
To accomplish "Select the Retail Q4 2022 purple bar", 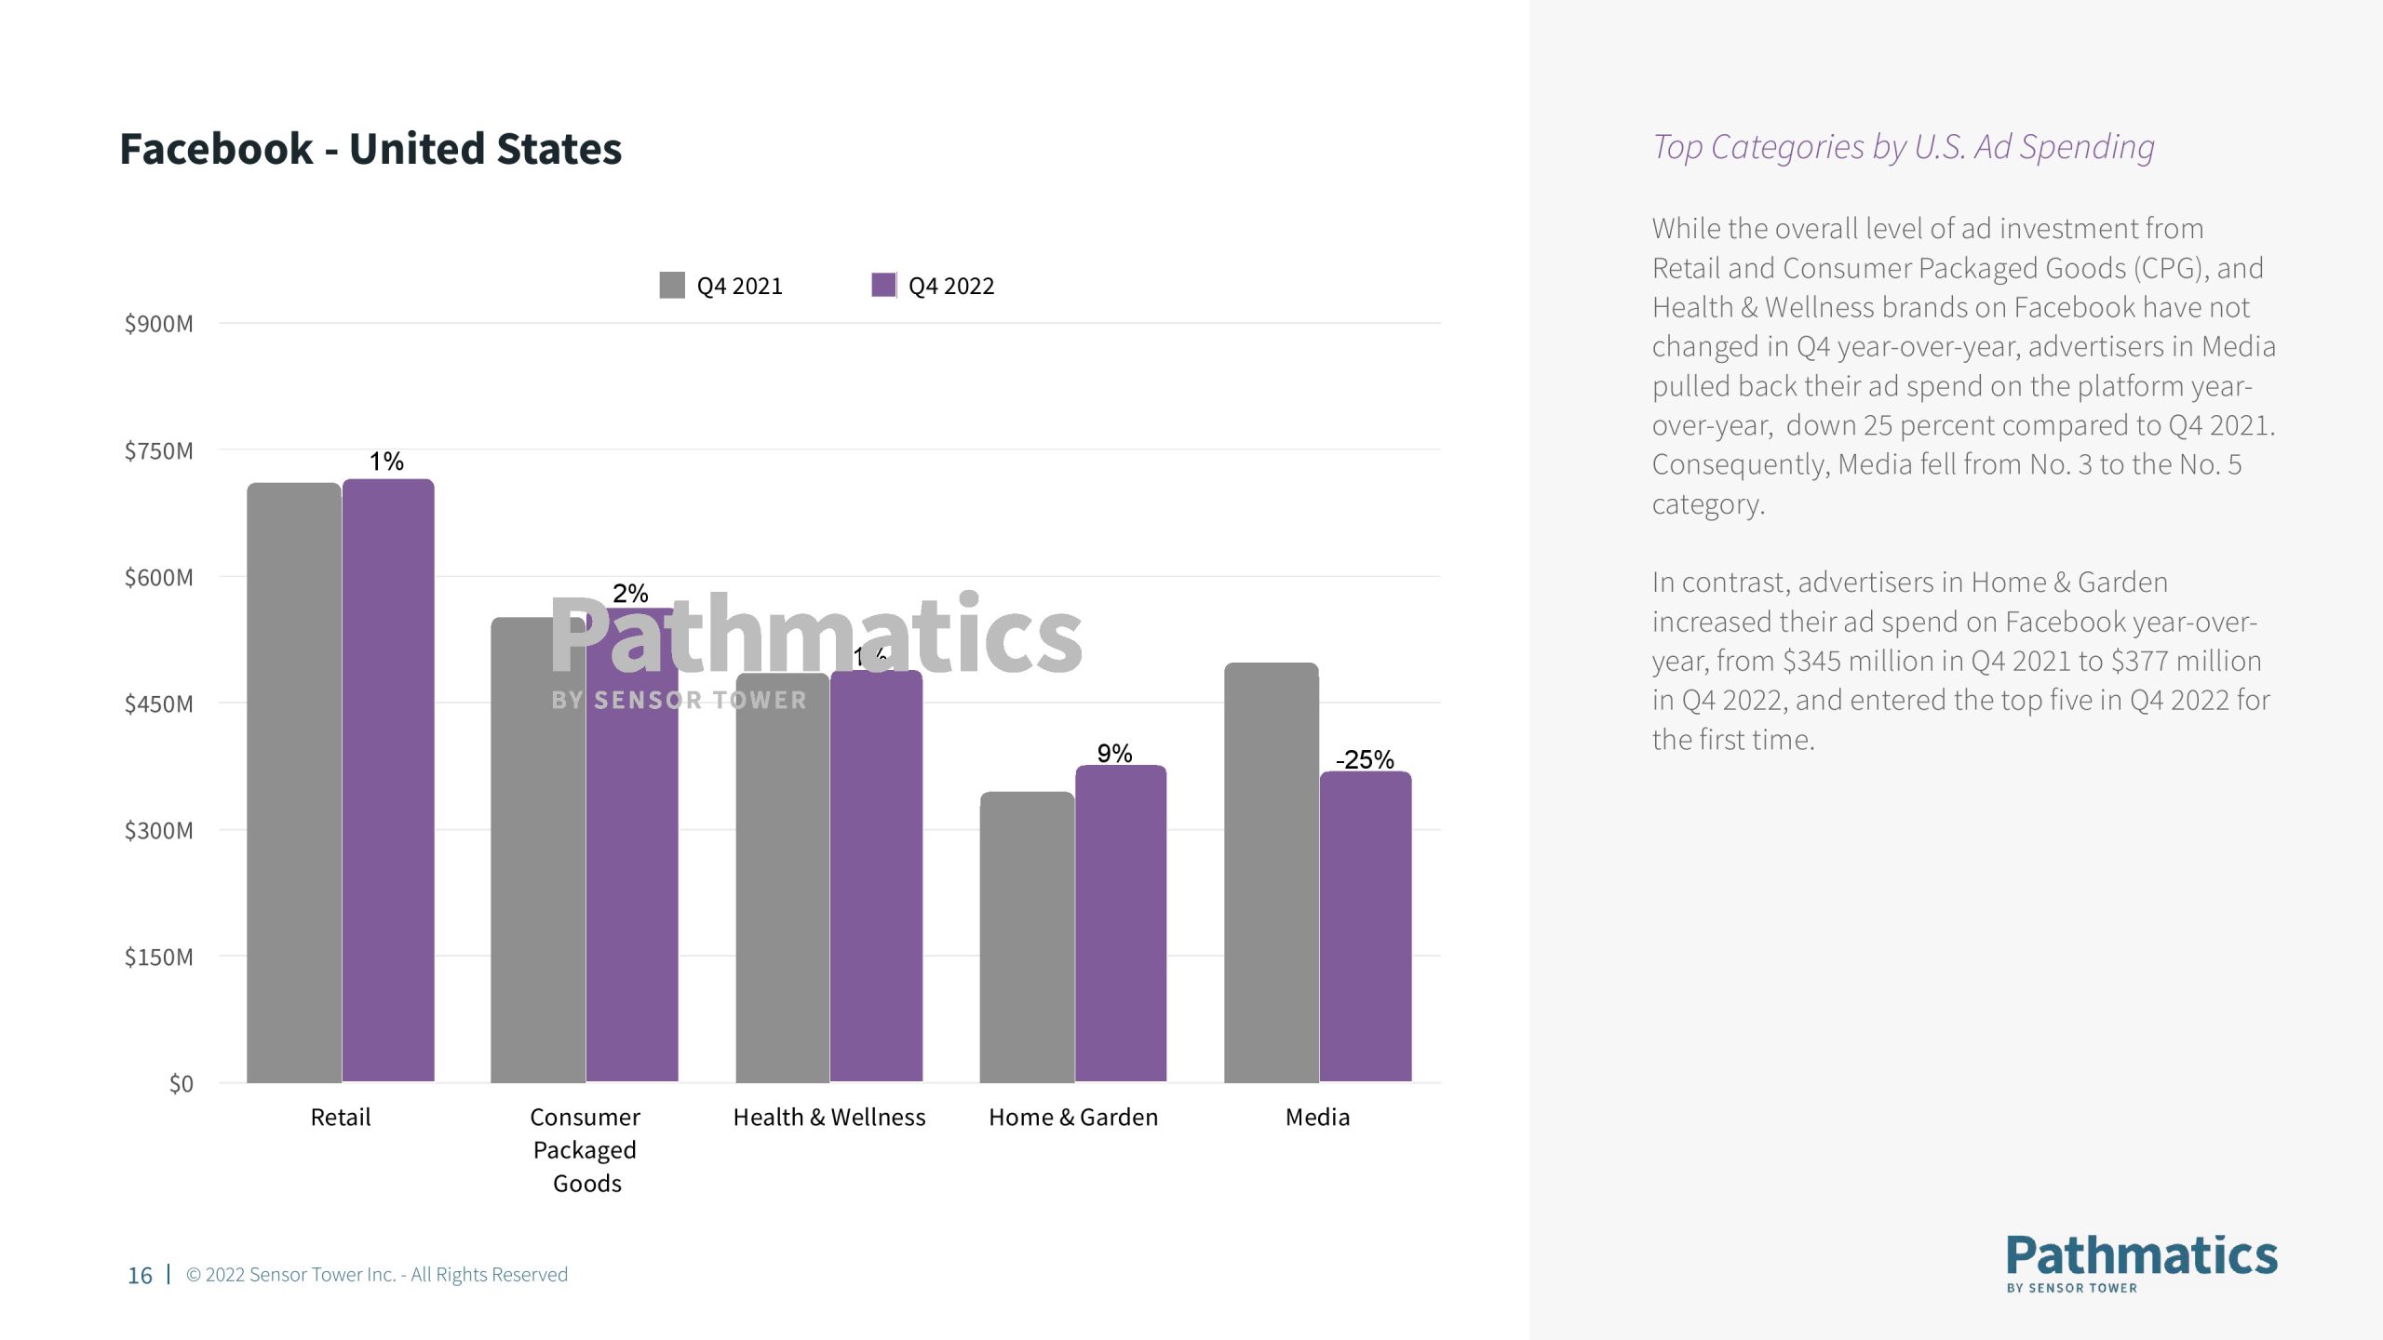I will click(x=388, y=780).
